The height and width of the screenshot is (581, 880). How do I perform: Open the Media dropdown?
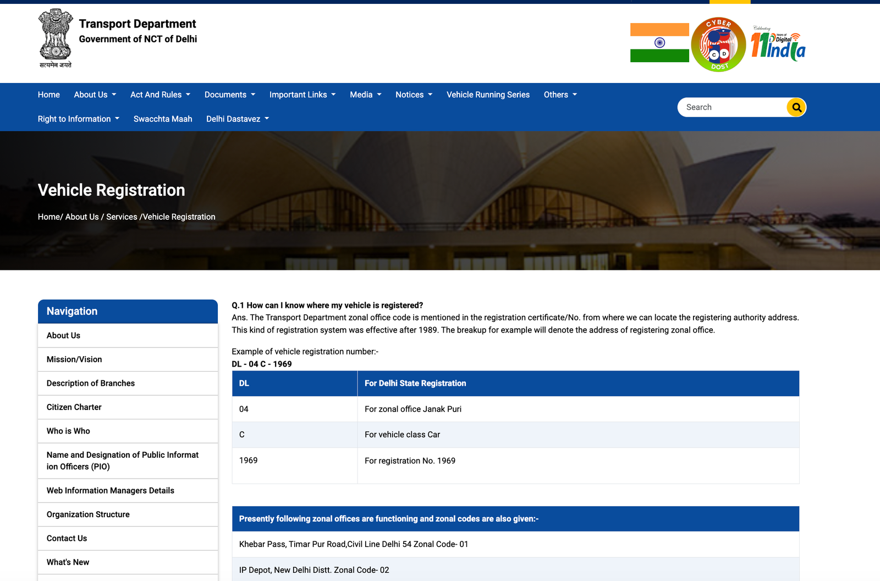pyautogui.click(x=366, y=95)
